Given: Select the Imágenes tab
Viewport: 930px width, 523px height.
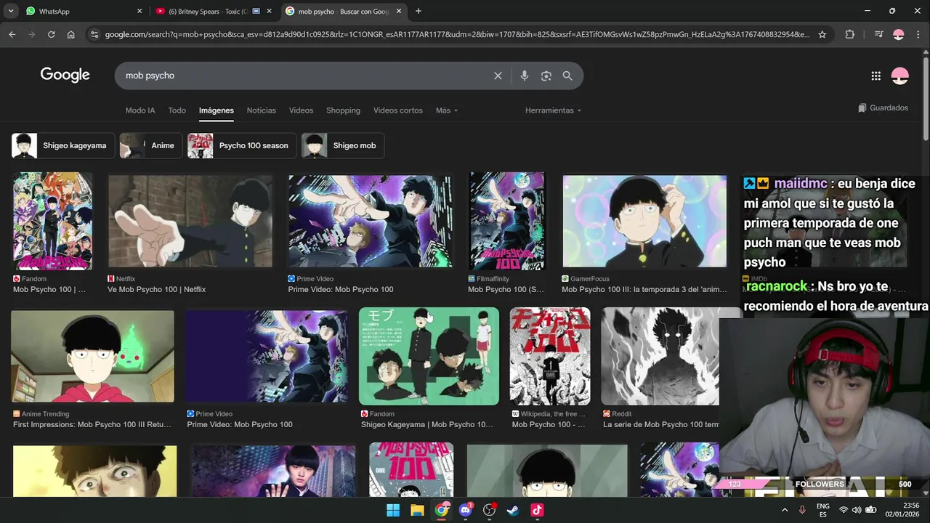Looking at the screenshot, I should tap(217, 110).
